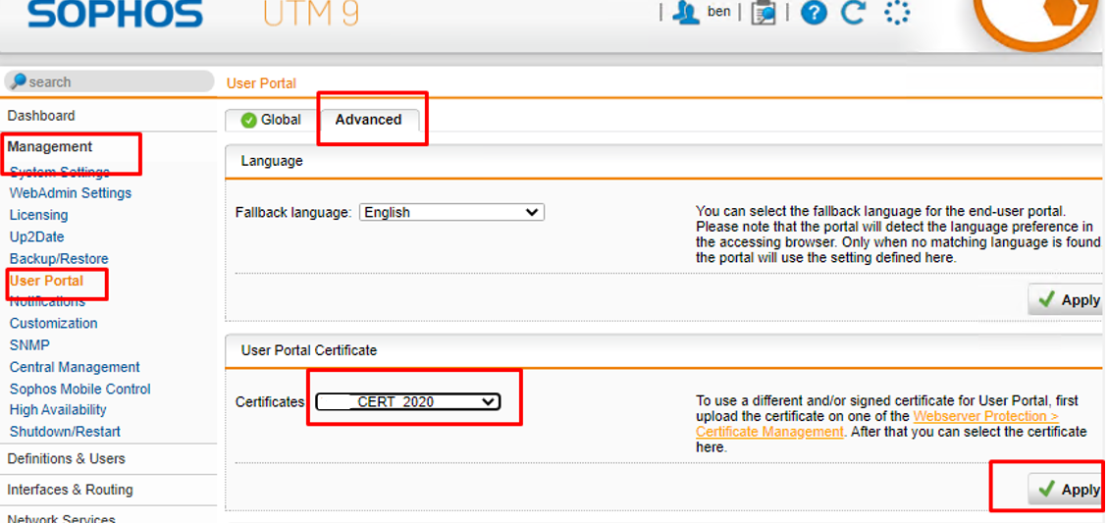
Task: Click the User Portal Certificate section header
Action: 309,350
